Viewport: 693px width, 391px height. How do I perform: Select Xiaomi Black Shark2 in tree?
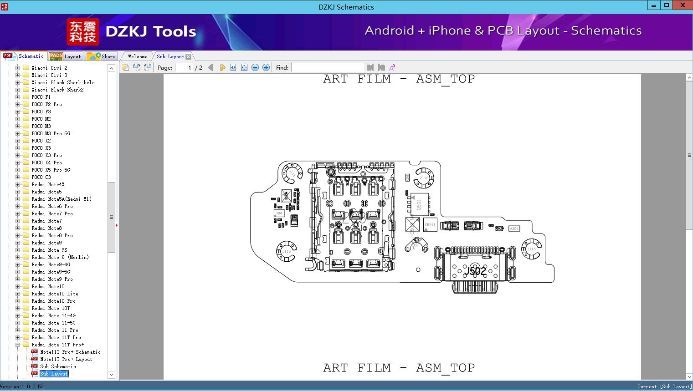[57, 90]
